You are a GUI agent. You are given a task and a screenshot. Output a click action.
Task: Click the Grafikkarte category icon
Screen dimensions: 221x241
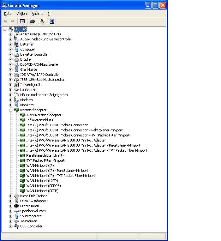click(x=16, y=69)
